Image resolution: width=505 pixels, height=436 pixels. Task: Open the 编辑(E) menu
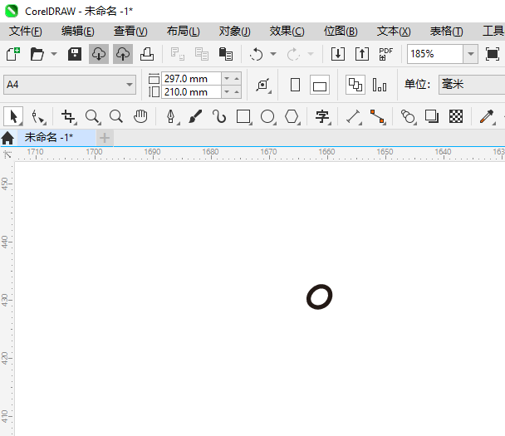click(x=78, y=32)
